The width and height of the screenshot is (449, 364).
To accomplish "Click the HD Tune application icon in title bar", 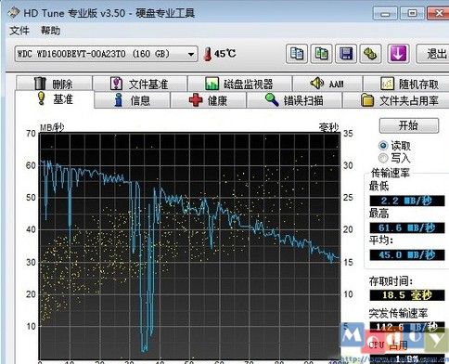I will point(14,13).
